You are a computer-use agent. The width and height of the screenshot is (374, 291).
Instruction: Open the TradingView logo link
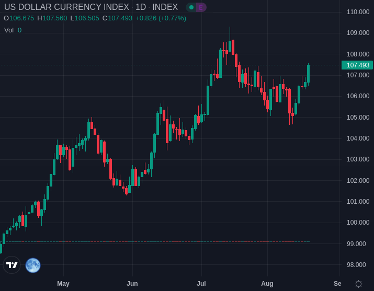12,265
